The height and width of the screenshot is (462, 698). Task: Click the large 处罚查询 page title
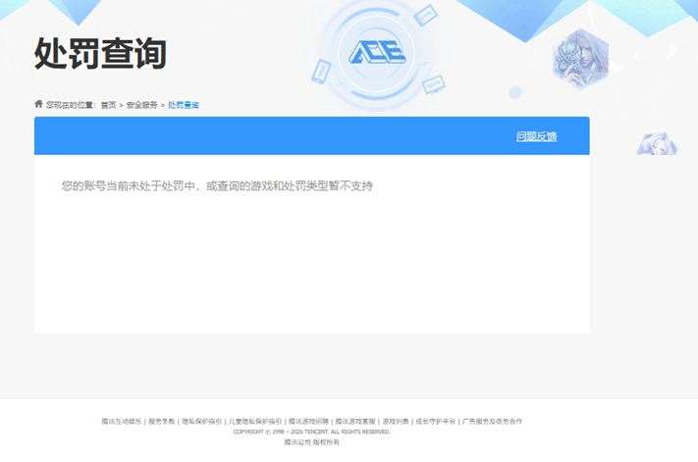point(100,53)
